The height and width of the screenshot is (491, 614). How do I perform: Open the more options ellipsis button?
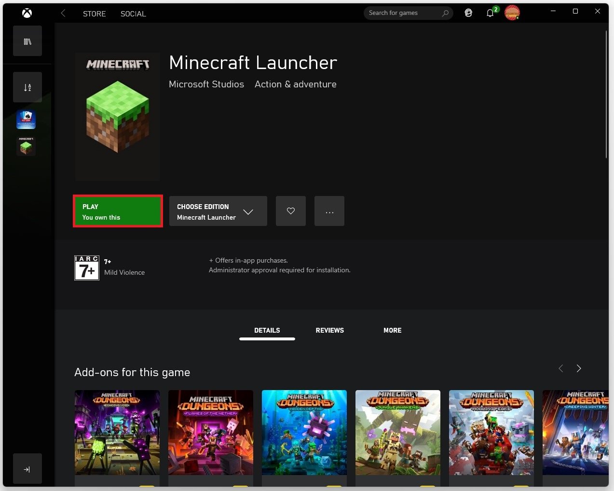(329, 211)
